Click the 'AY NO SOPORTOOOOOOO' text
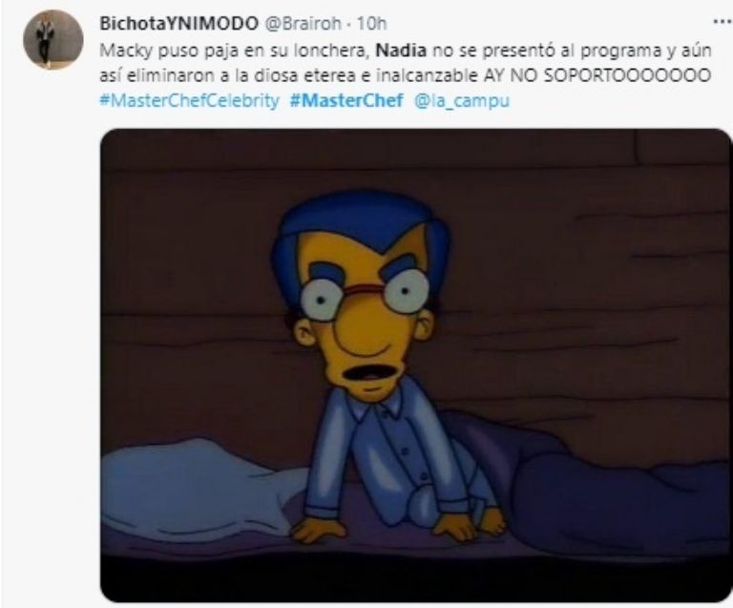 (597, 75)
